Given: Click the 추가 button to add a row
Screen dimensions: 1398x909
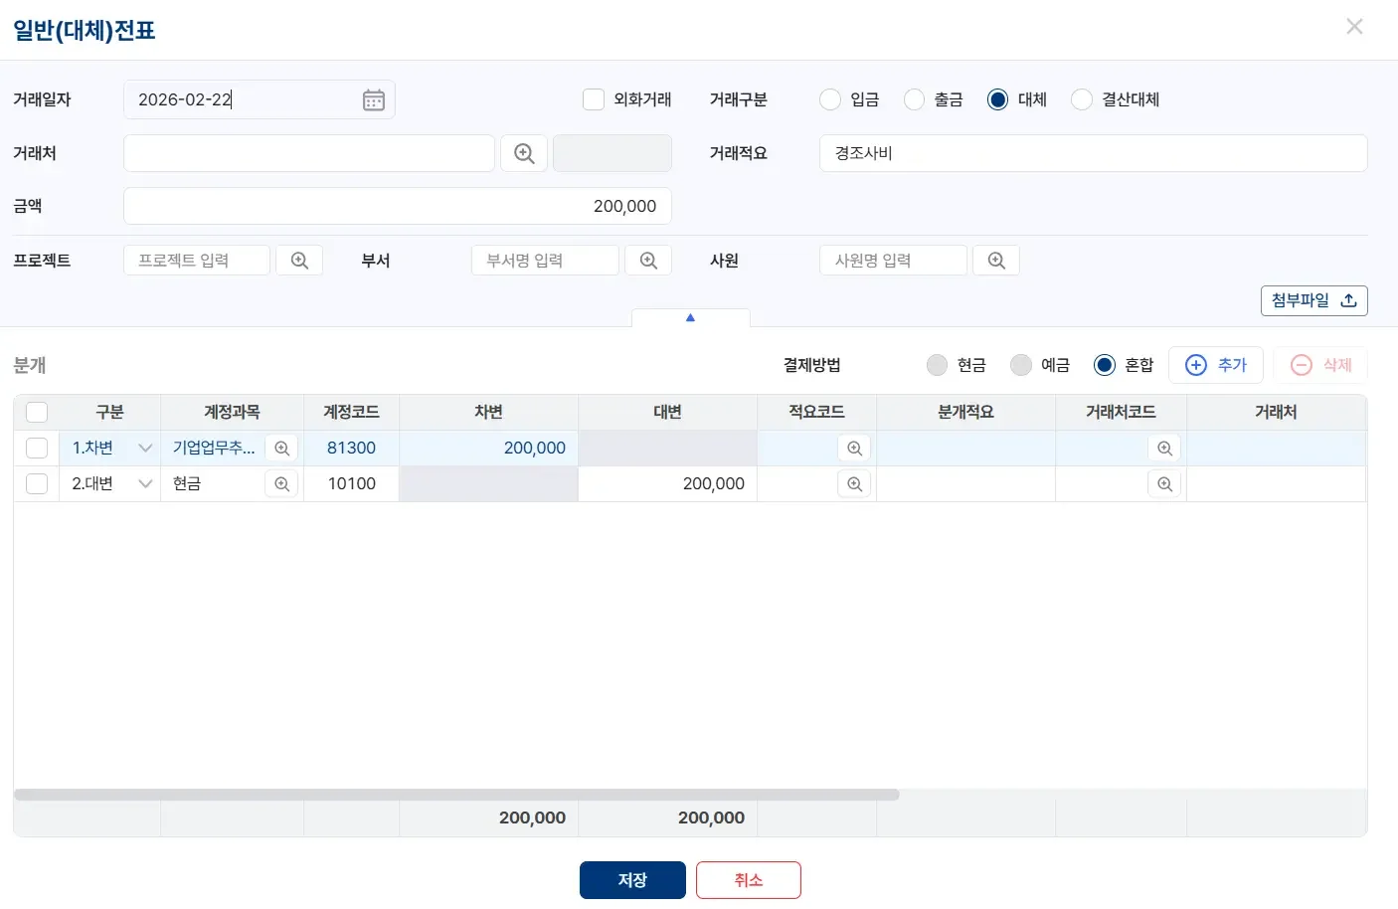Looking at the screenshot, I should coord(1216,365).
